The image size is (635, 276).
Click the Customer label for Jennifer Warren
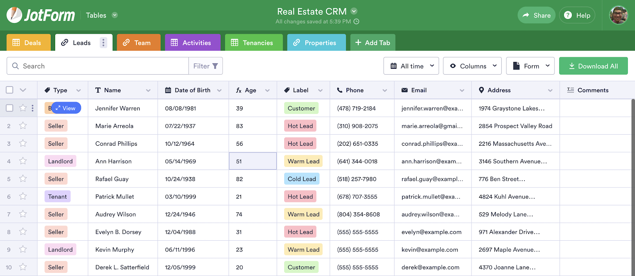point(301,108)
